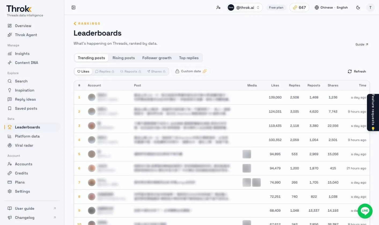
Task: Open the Guide link top right
Action: point(362,44)
